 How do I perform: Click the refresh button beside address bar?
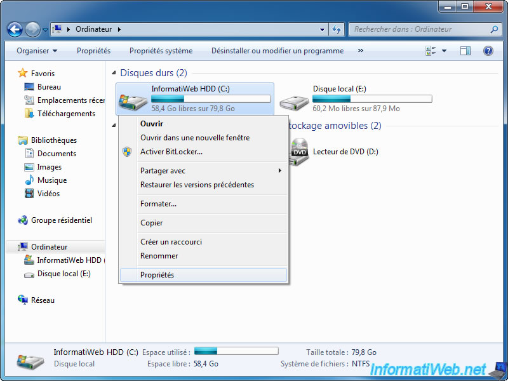click(337, 29)
